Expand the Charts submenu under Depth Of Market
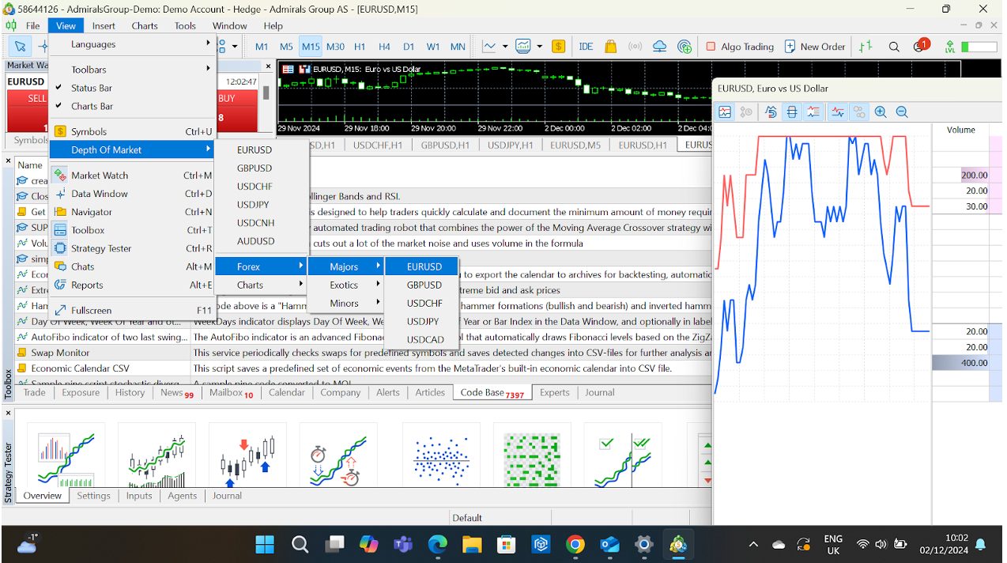Image resolution: width=1007 pixels, height=563 pixels. (x=261, y=285)
